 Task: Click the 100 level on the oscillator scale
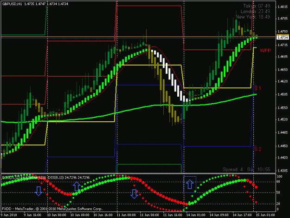click(280, 176)
